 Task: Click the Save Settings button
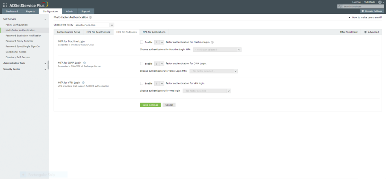150,105
